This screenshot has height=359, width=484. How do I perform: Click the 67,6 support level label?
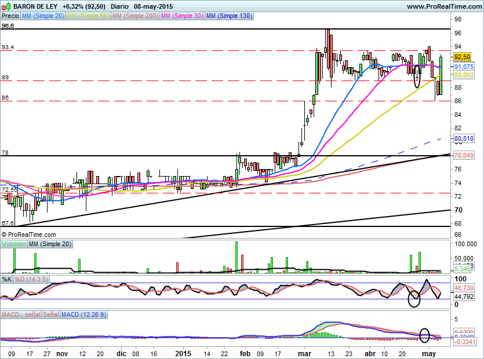(8, 223)
